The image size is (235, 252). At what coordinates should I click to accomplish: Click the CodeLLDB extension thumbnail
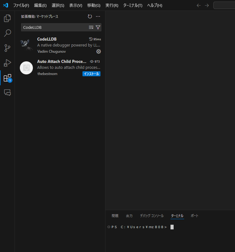pyautogui.click(x=26, y=45)
